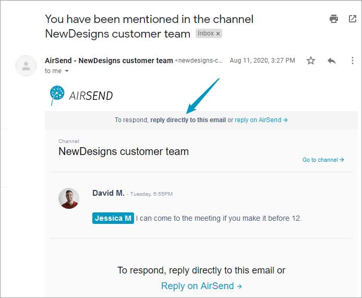Screen dimensions: 362x298
Task: Remove the Inbox label with x
Action: 218,34
